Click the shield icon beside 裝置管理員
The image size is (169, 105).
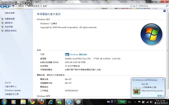click(x=2, y=19)
